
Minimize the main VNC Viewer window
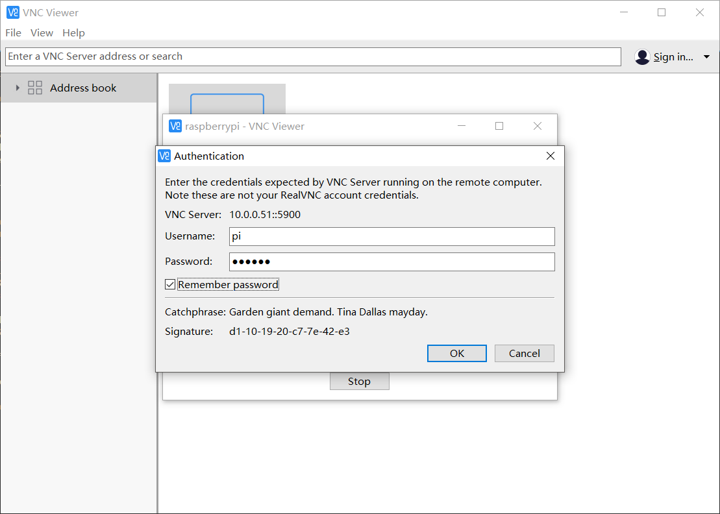623,12
